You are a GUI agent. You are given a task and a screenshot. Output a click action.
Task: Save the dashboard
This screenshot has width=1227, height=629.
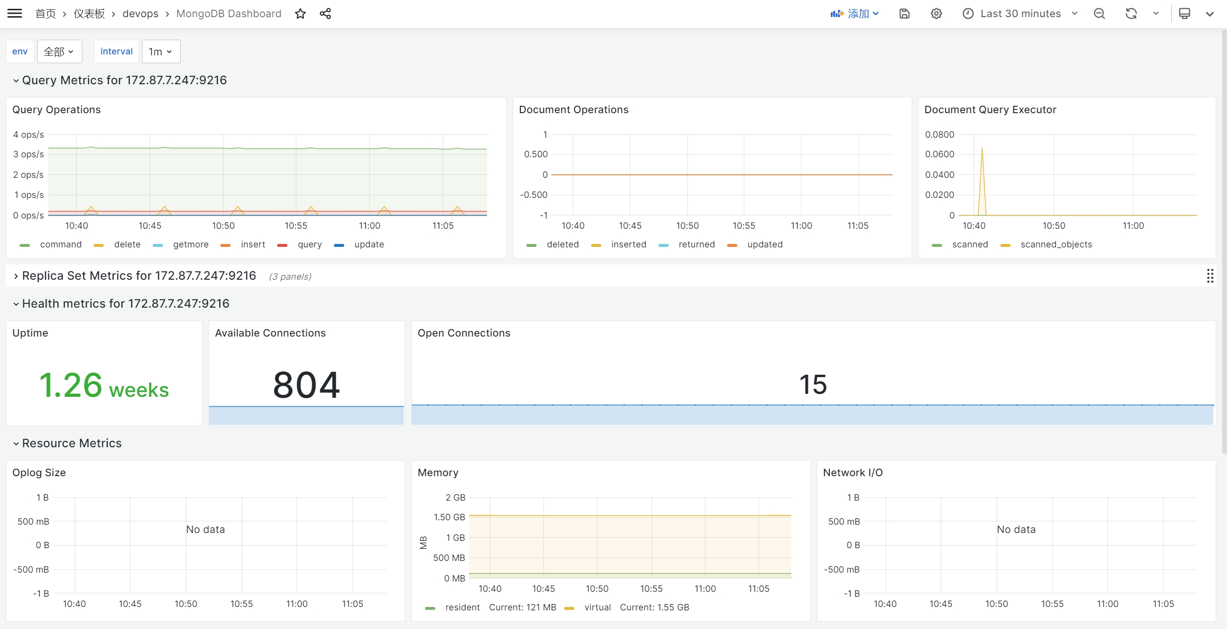[x=904, y=13]
